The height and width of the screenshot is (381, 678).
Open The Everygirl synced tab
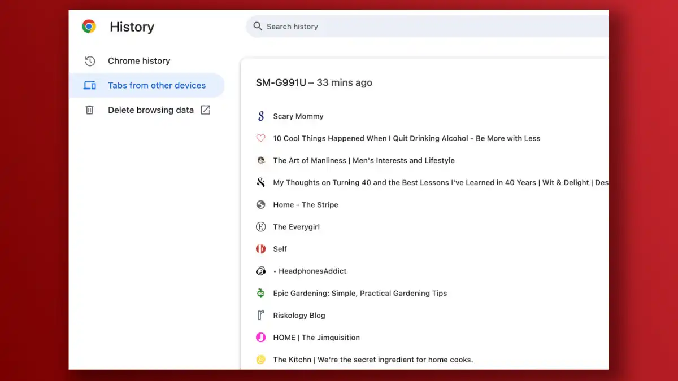click(x=296, y=227)
